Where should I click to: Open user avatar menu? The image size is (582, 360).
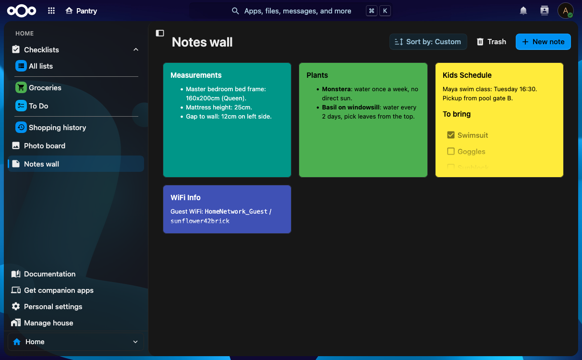pos(566,11)
